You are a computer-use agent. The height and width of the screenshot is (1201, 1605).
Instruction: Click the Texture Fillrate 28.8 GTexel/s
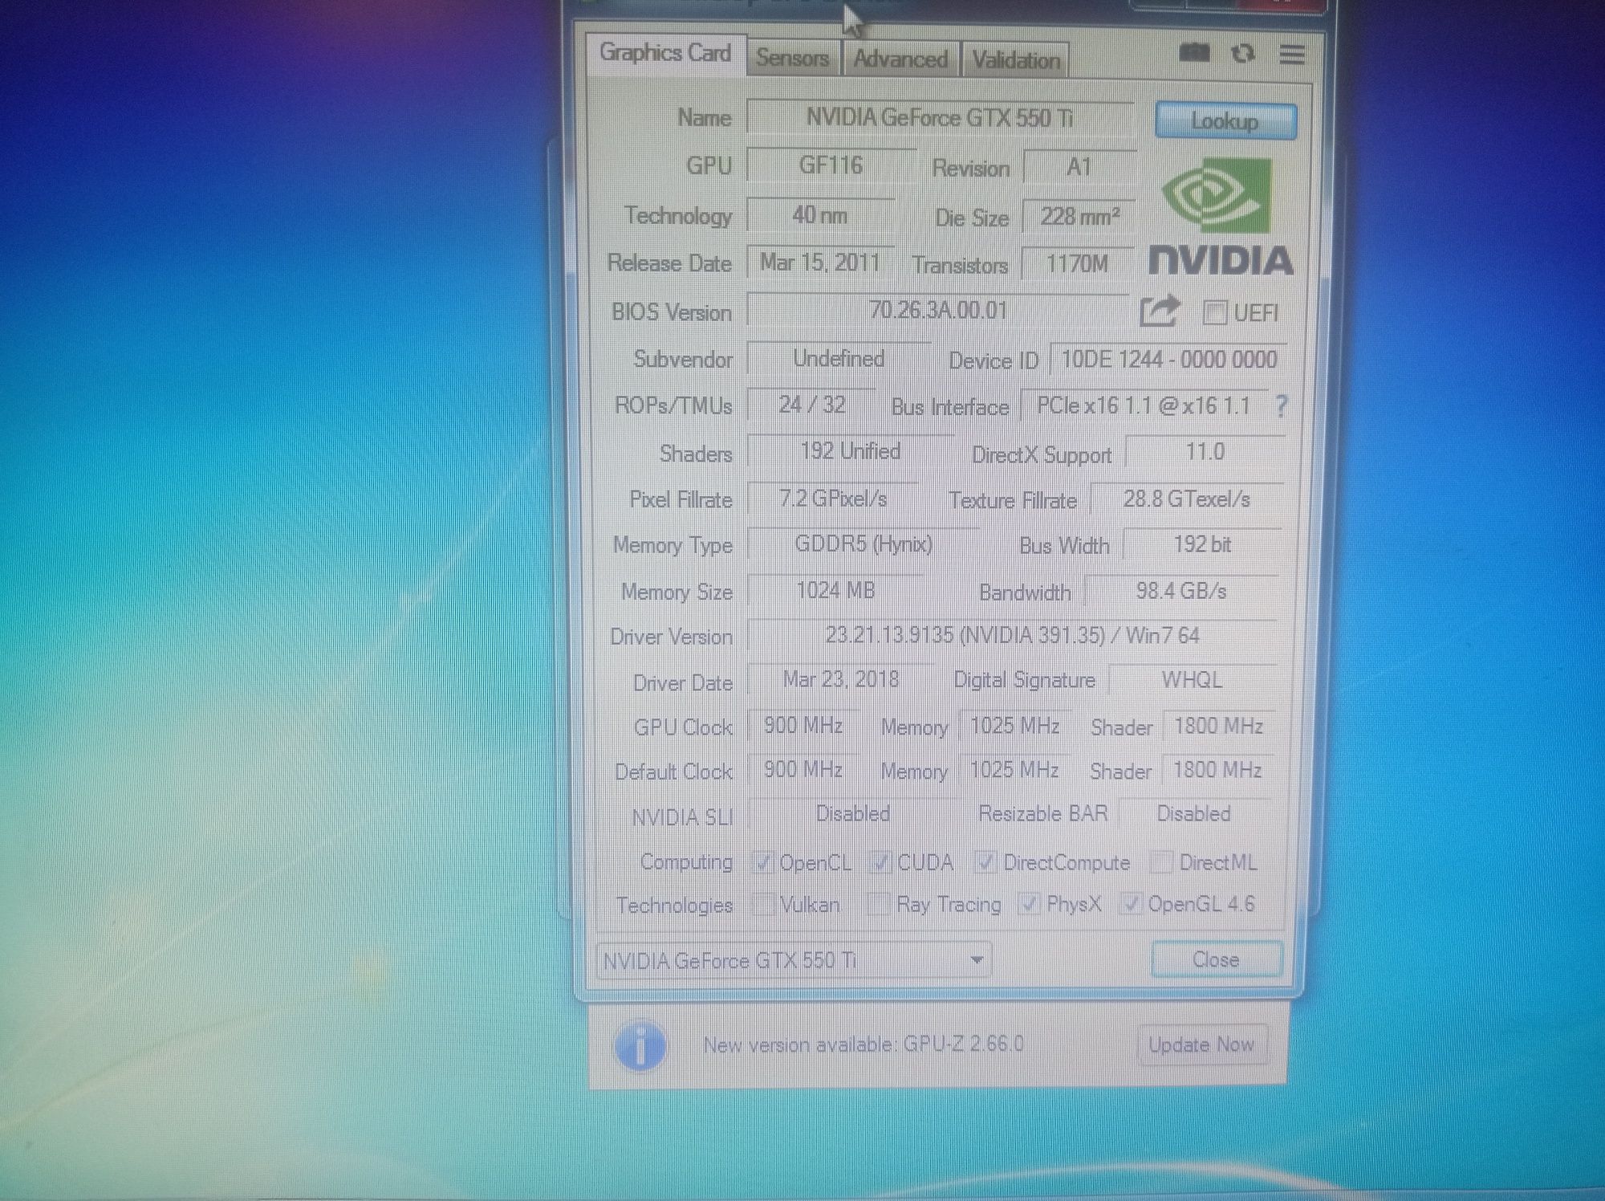[1186, 499]
